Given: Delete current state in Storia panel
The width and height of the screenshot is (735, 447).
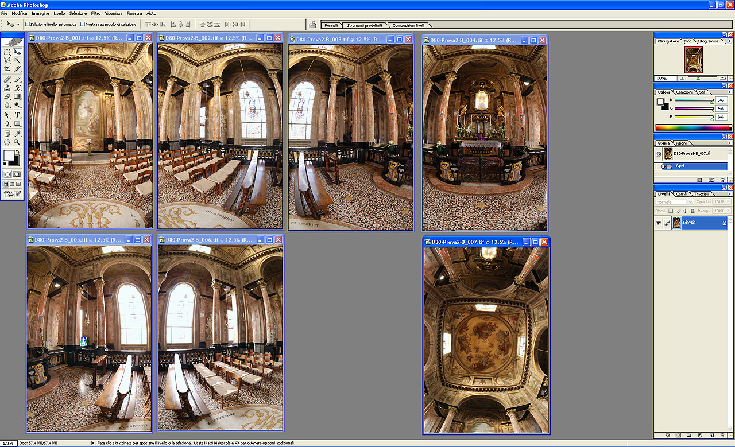Looking at the screenshot, I should pyautogui.click(x=722, y=180).
